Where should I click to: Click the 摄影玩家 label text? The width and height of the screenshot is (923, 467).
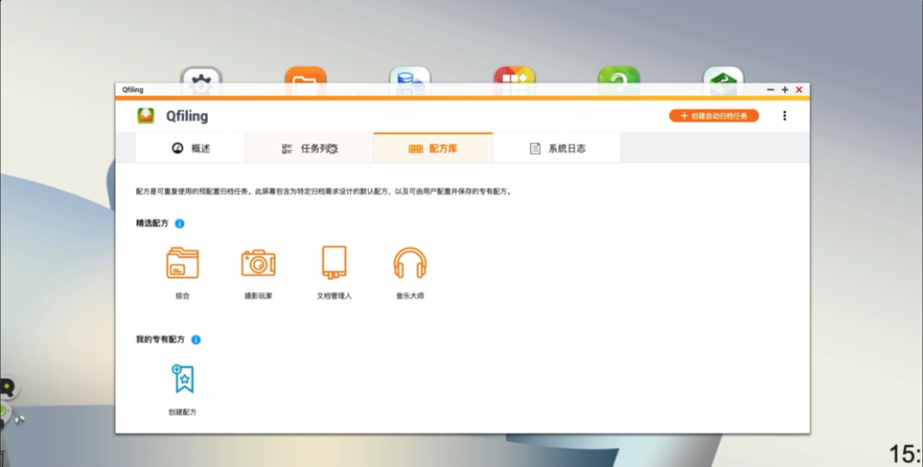pos(258,296)
